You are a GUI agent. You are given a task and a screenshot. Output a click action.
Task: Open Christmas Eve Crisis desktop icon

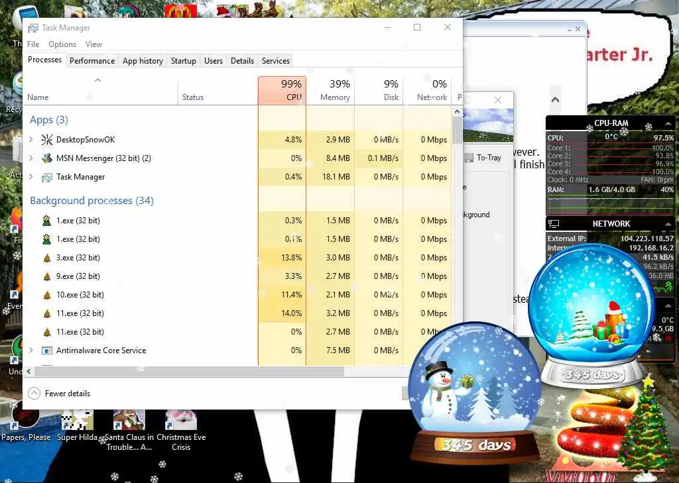[x=181, y=431]
